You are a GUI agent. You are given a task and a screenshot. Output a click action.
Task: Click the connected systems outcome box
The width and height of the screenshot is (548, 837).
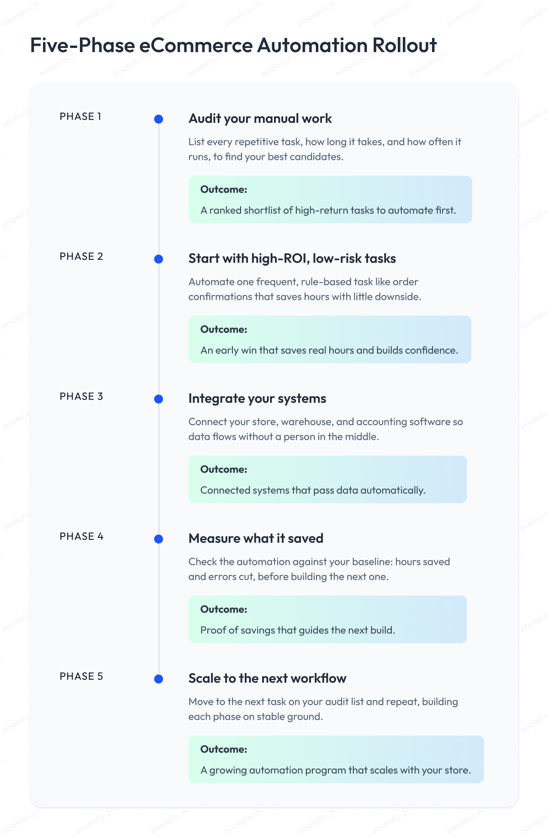327,479
